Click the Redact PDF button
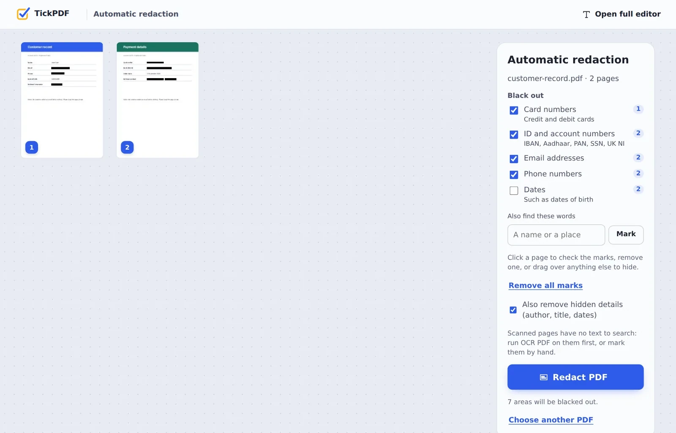The width and height of the screenshot is (676, 433). pos(575,377)
